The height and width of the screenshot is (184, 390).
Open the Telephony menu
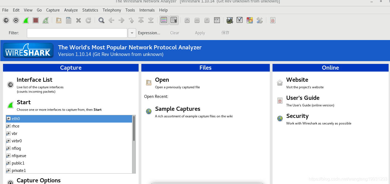(112, 10)
